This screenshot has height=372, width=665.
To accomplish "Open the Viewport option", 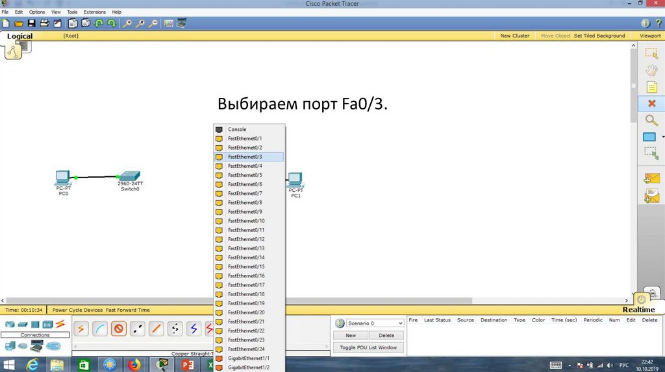I will coord(650,36).
